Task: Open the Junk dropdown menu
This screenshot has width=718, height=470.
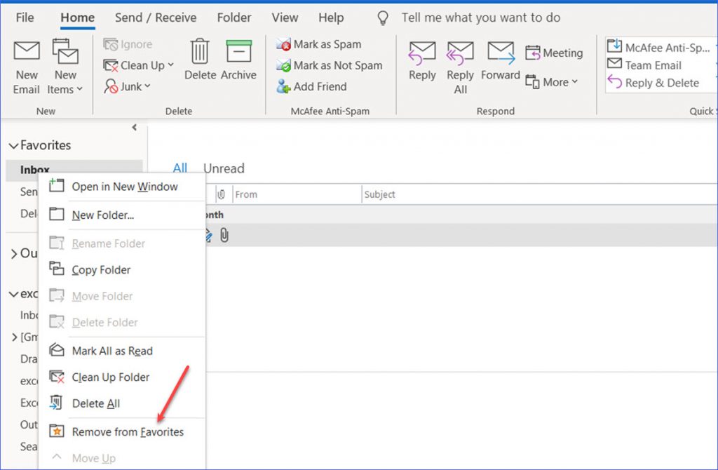Action: tap(128, 86)
